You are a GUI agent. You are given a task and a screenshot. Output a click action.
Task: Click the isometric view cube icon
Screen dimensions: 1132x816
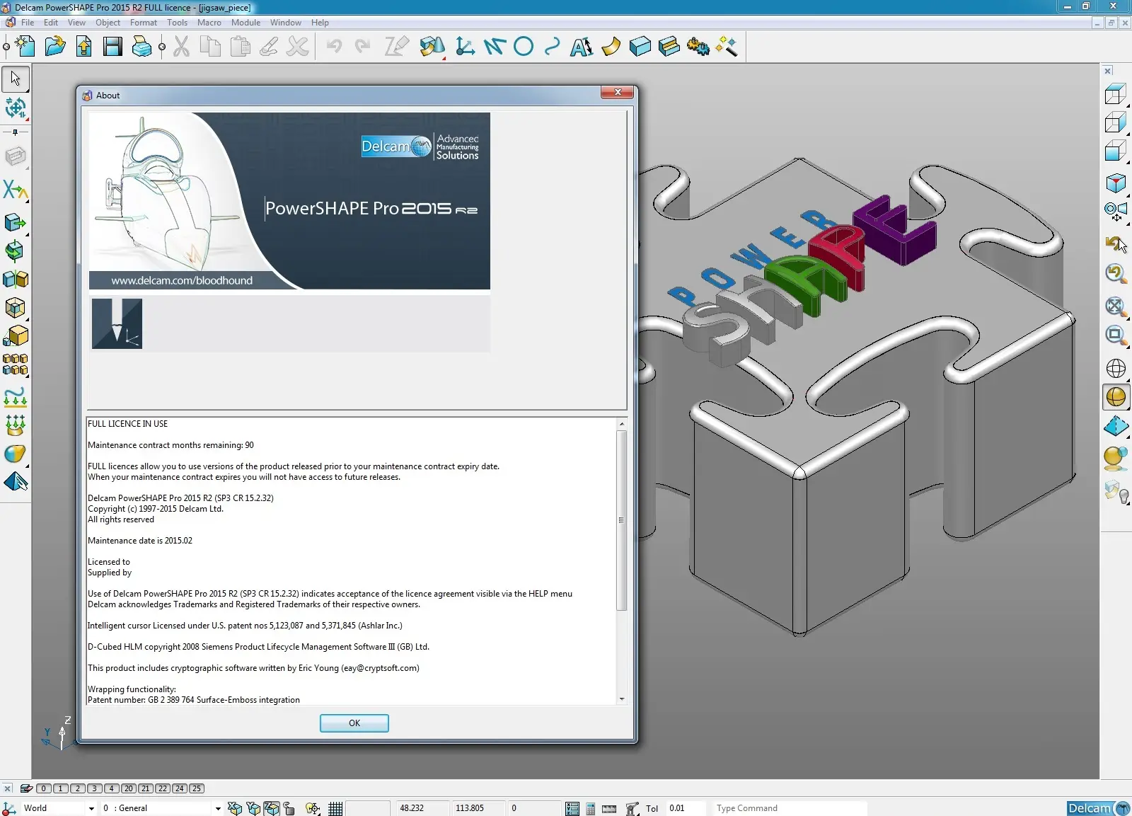click(x=1116, y=183)
